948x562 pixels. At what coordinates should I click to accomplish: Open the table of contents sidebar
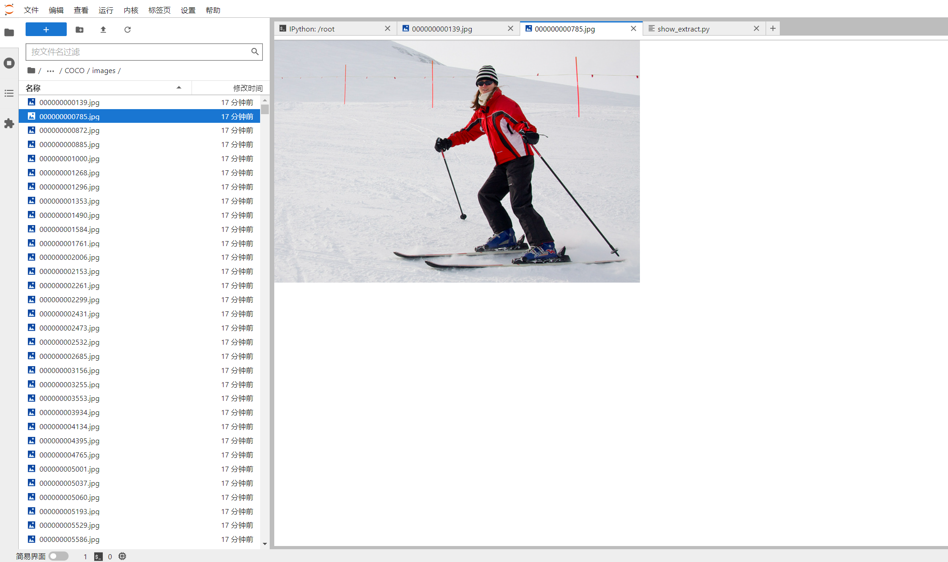9,93
